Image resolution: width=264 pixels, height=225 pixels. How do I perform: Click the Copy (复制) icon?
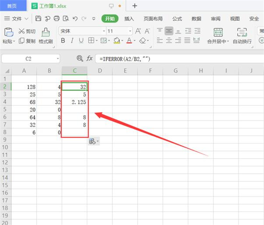(x=22, y=41)
